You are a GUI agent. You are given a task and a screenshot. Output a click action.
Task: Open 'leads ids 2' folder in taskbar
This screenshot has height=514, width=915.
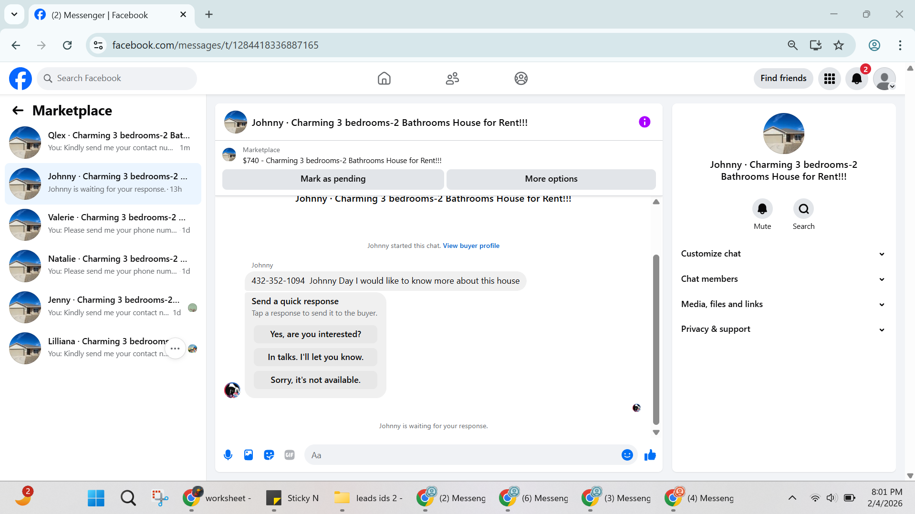tap(368, 498)
